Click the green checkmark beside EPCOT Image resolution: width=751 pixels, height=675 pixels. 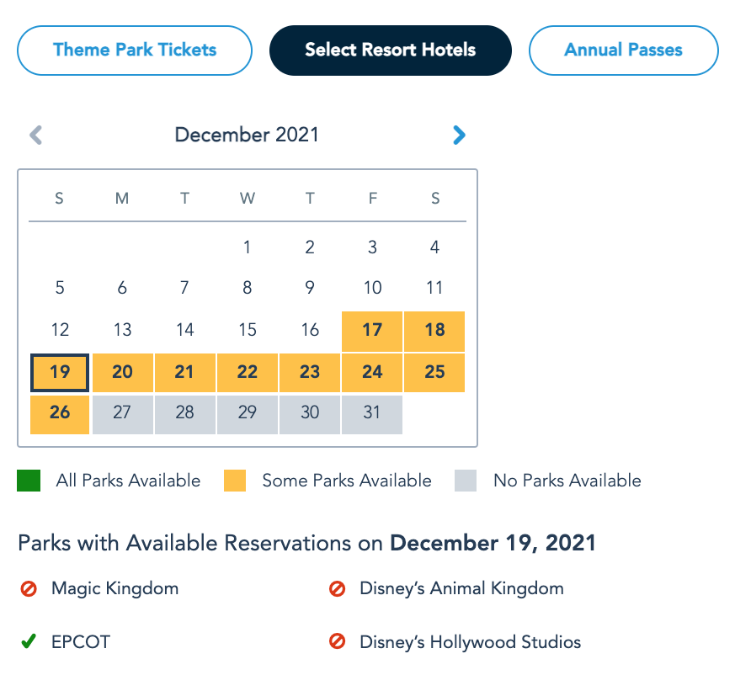29,642
